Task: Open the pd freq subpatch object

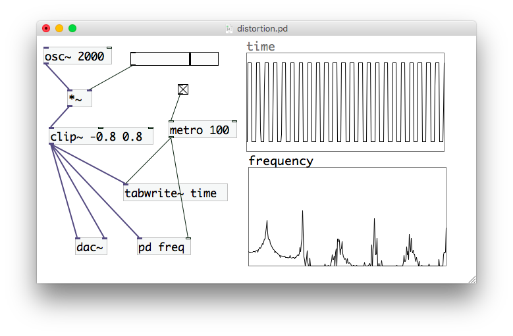Action: [x=164, y=247]
